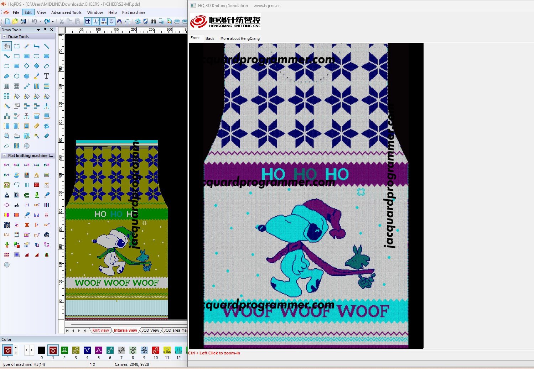Image resolution: width=534 pixels, height=369 pixels.
Task: Activate the Magnifier zoom tool
Action: click(7, 136)
